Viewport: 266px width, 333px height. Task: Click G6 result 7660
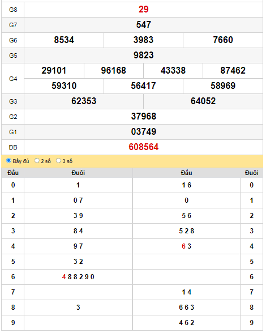pyautogui.click(x=223, y=40)
